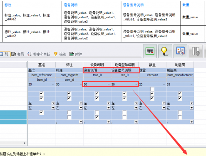Untick the upper checked box under 设备型号说明

[x=124, y=94]
